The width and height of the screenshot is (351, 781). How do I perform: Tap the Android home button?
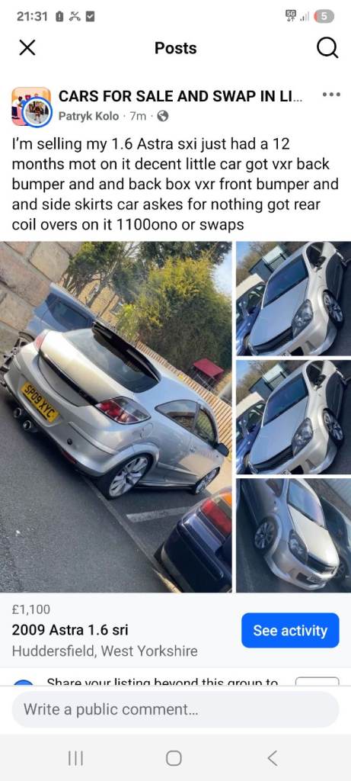pyautogui.click(x=174, y=758)
